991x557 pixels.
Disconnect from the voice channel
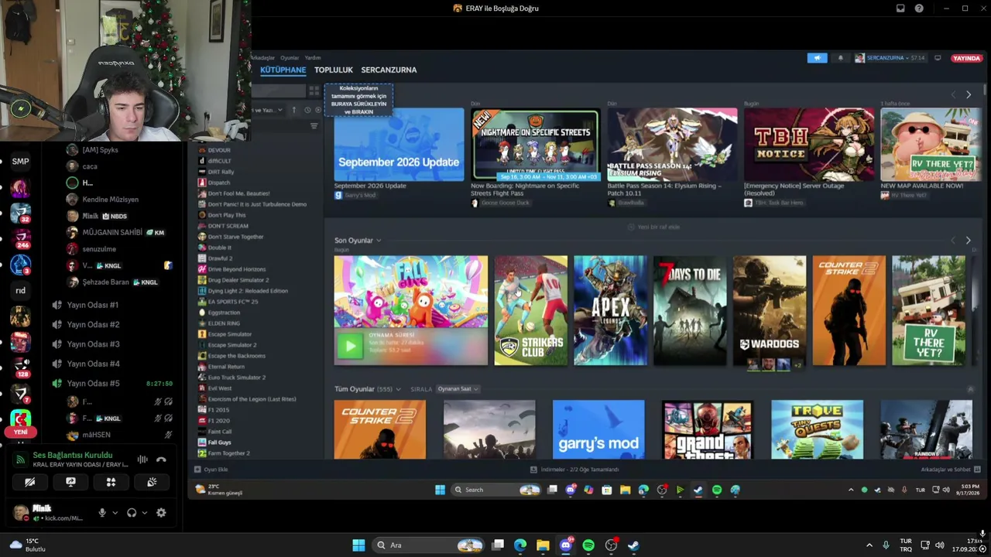[161, 460]
